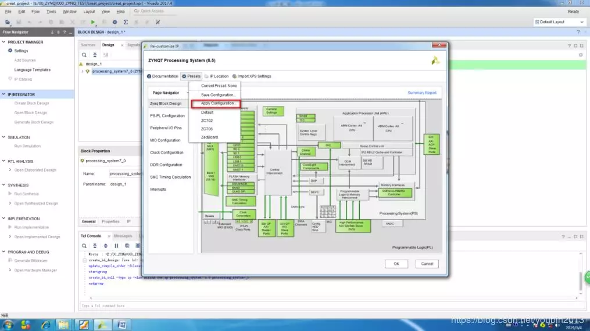Click the Clock Generation block in diagram
Screen dimensions: 590x331
(244, 214)
